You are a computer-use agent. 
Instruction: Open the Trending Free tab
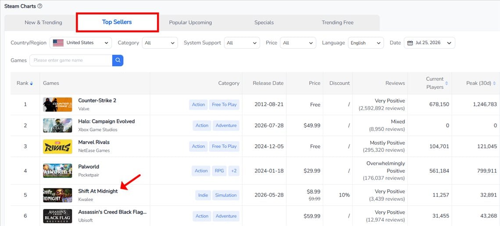pyautogui.click(x=337, y=23)
